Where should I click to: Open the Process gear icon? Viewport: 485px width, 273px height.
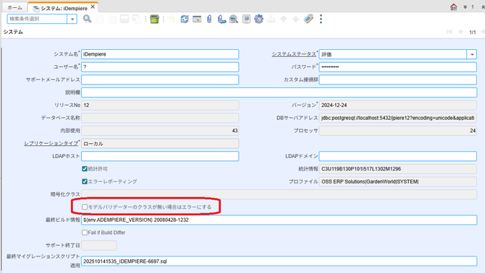click(x=258, y=19)
